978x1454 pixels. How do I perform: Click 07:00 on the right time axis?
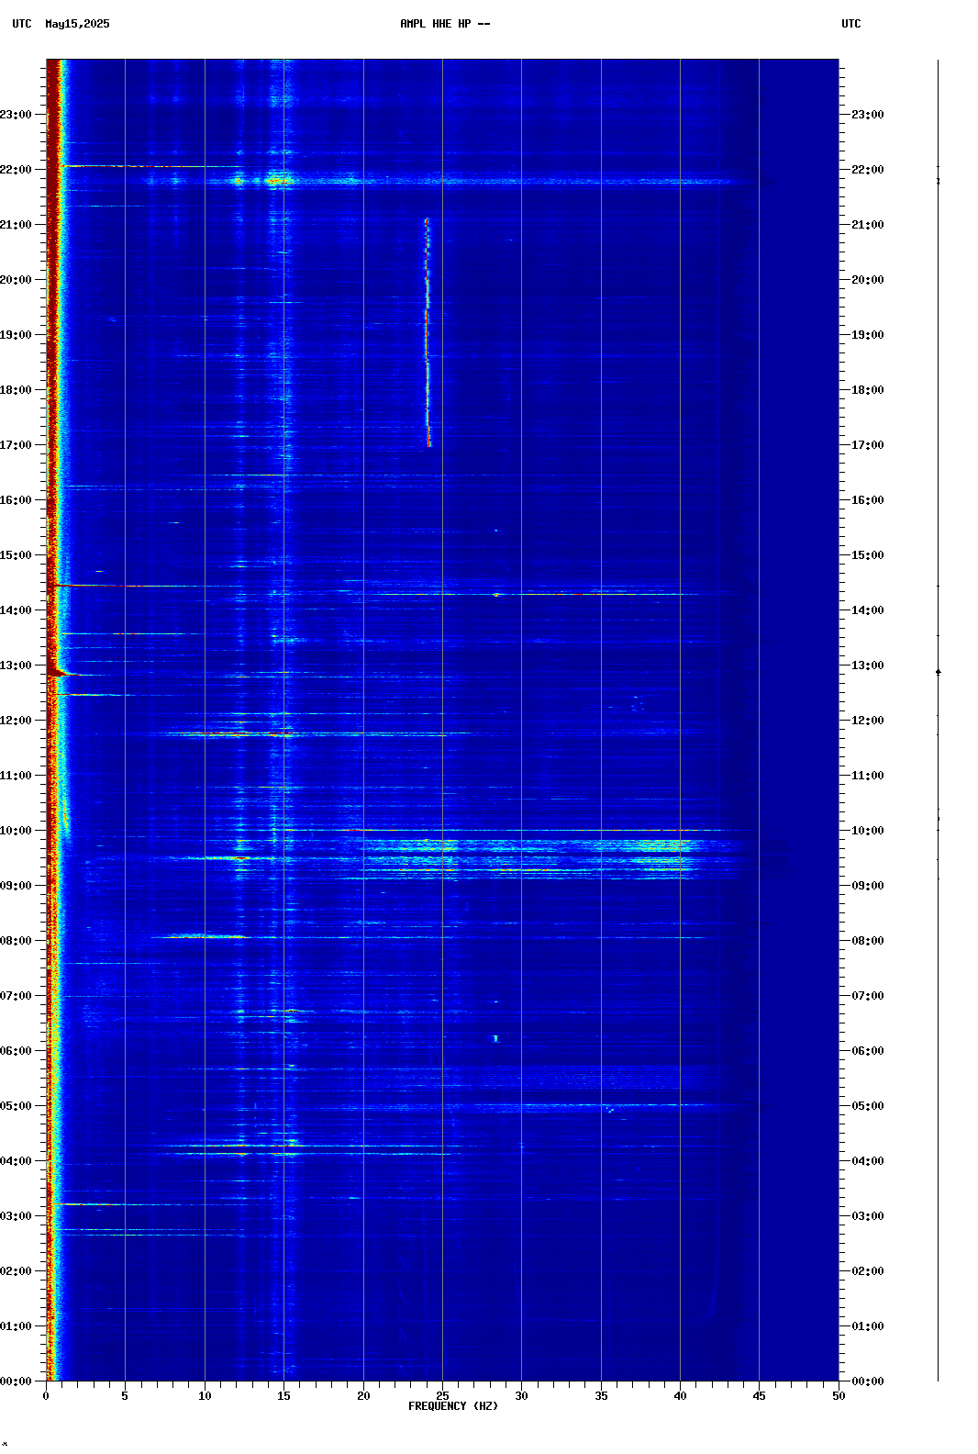tap(868, 996)
